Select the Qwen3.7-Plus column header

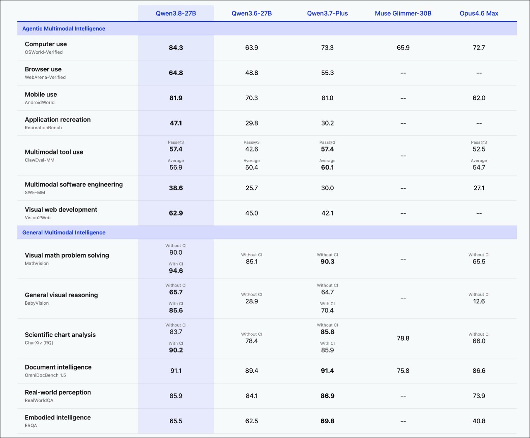(327, 13)
